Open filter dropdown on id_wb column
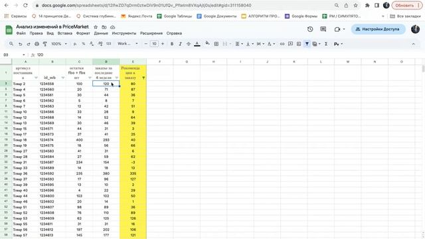Viewport: 425px width, 239px height. [x=63, y=78]
